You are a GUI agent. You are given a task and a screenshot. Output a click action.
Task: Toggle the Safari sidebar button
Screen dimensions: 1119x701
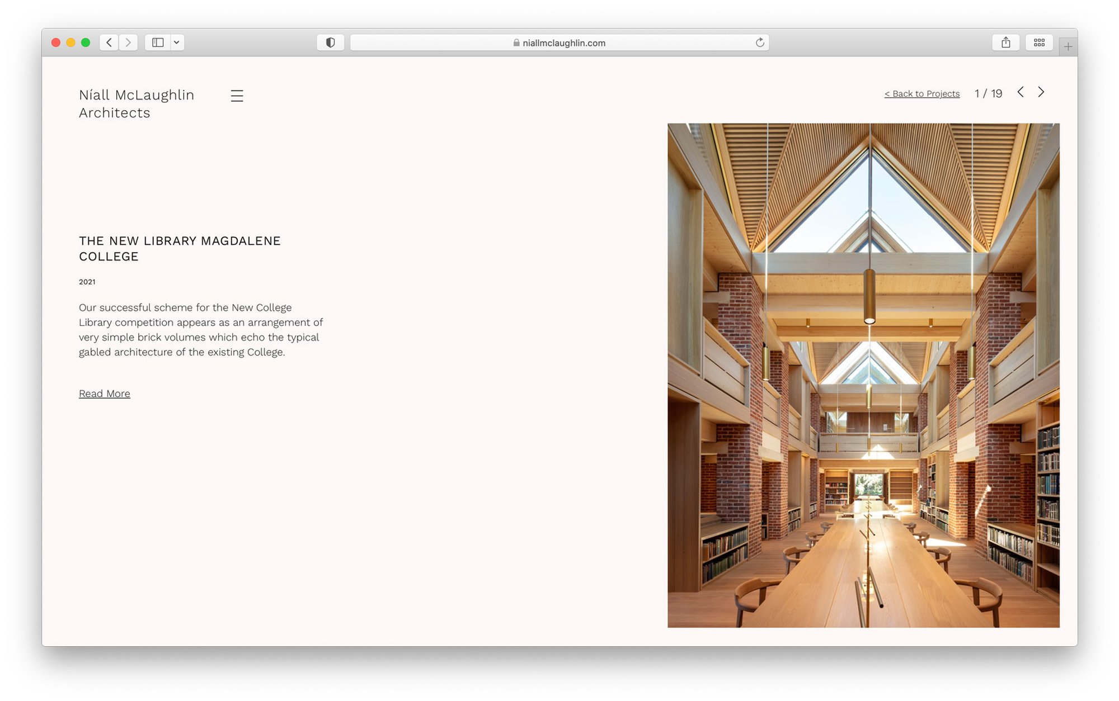(158, 42)
